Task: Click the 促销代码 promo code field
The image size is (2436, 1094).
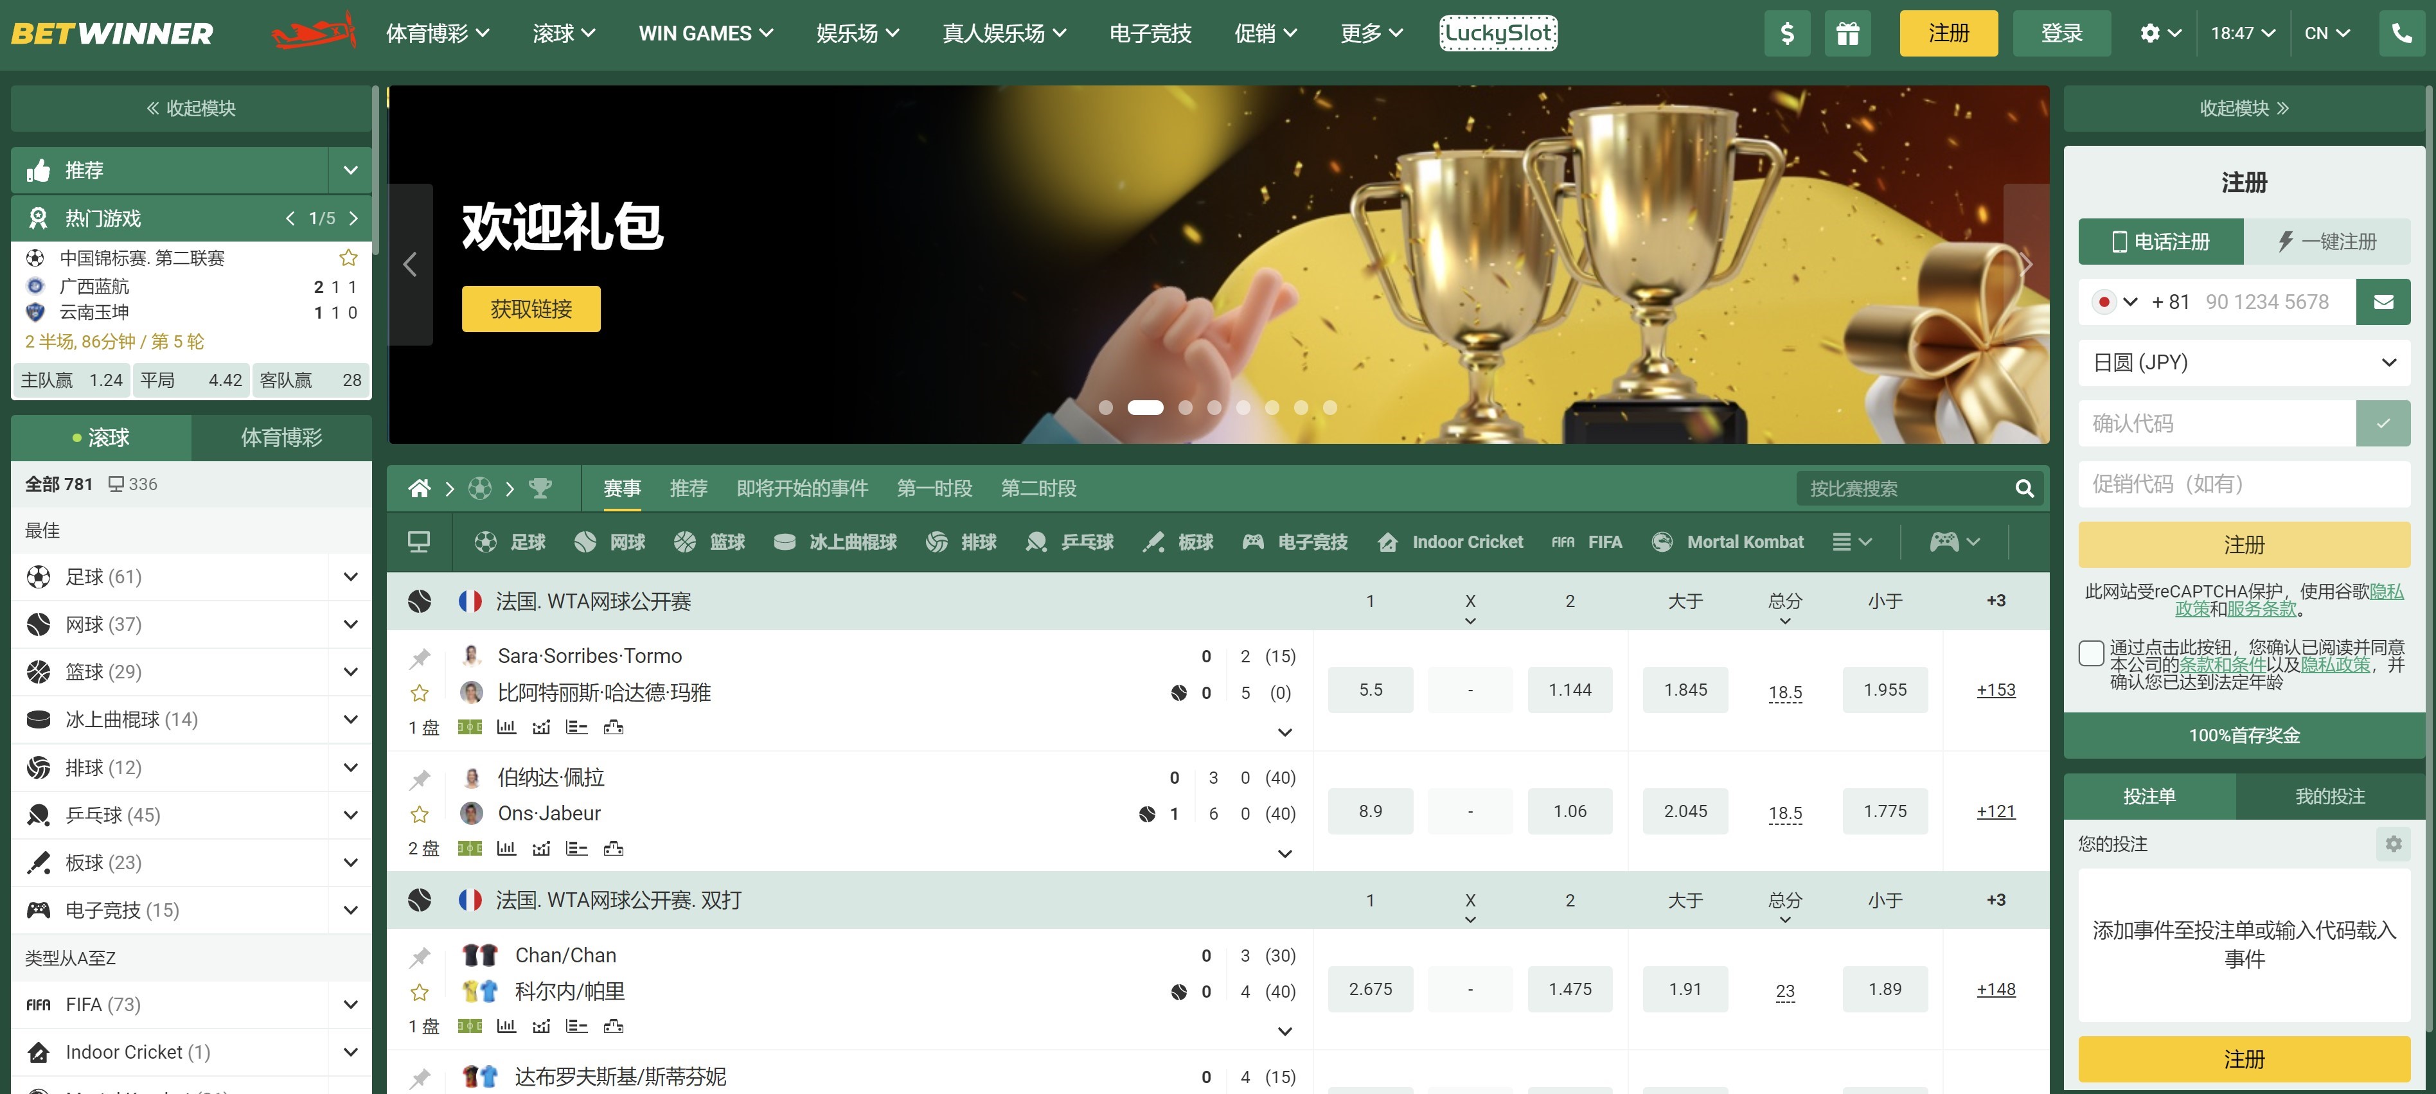Action: click(x=2243, y=484)
